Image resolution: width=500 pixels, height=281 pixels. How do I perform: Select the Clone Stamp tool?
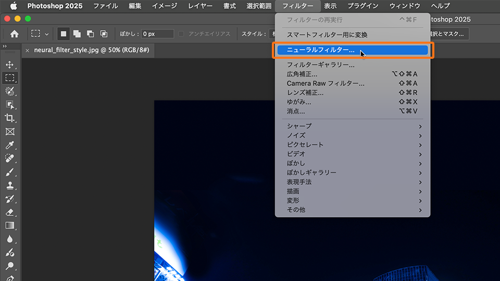click(x=9, y=185)
